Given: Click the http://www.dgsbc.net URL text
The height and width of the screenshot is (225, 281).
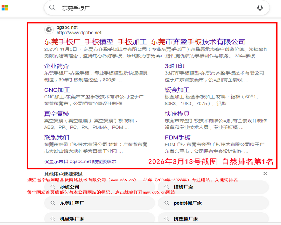Looking at the screenshot, I should click(79, 33).
